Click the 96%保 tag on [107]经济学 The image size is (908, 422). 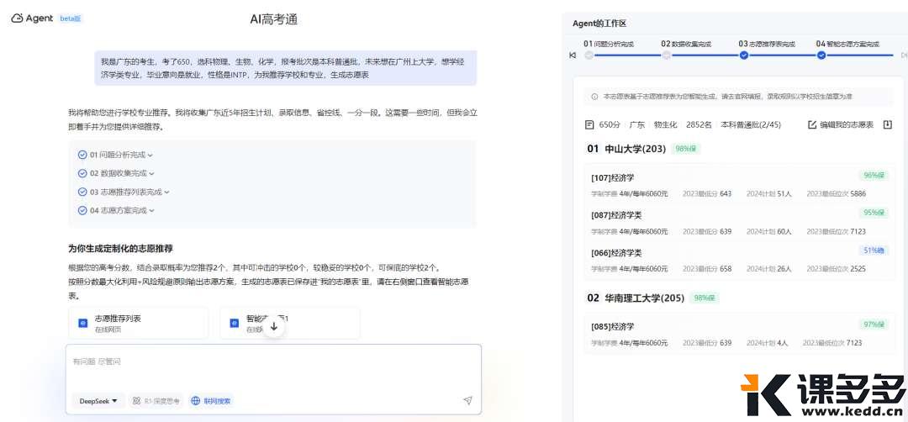[875, 176]
